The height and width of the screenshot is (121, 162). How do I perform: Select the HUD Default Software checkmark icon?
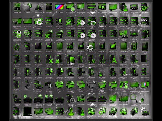tap(145, 7)
